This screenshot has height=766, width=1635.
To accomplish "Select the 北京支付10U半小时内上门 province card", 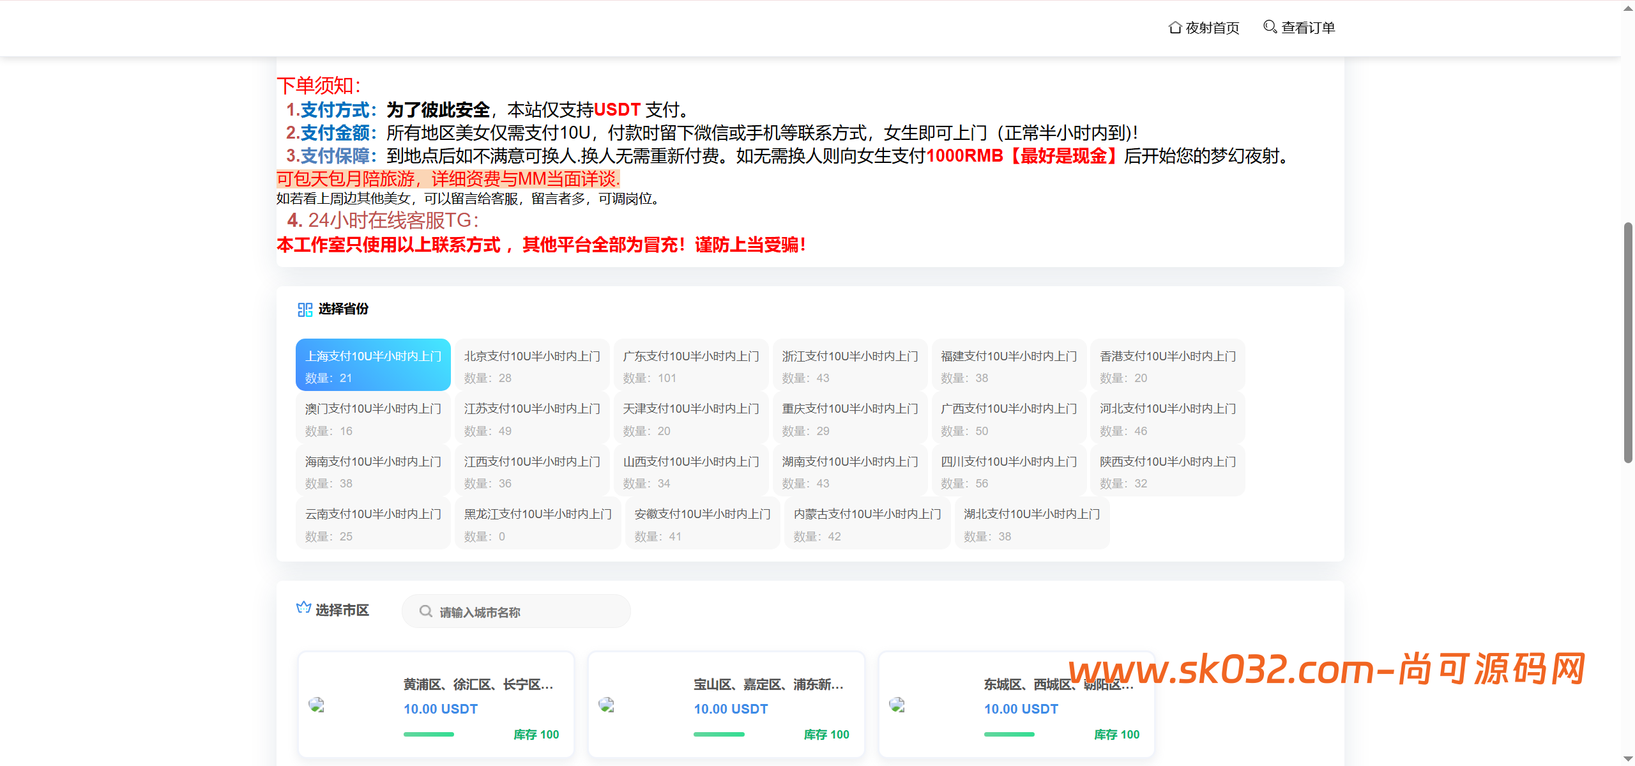I will coord(531,365).
